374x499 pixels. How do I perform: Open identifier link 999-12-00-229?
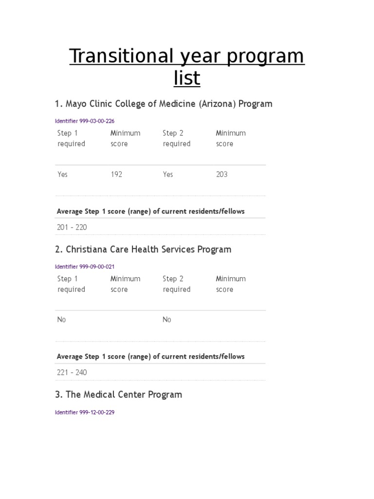pos(85,412)
